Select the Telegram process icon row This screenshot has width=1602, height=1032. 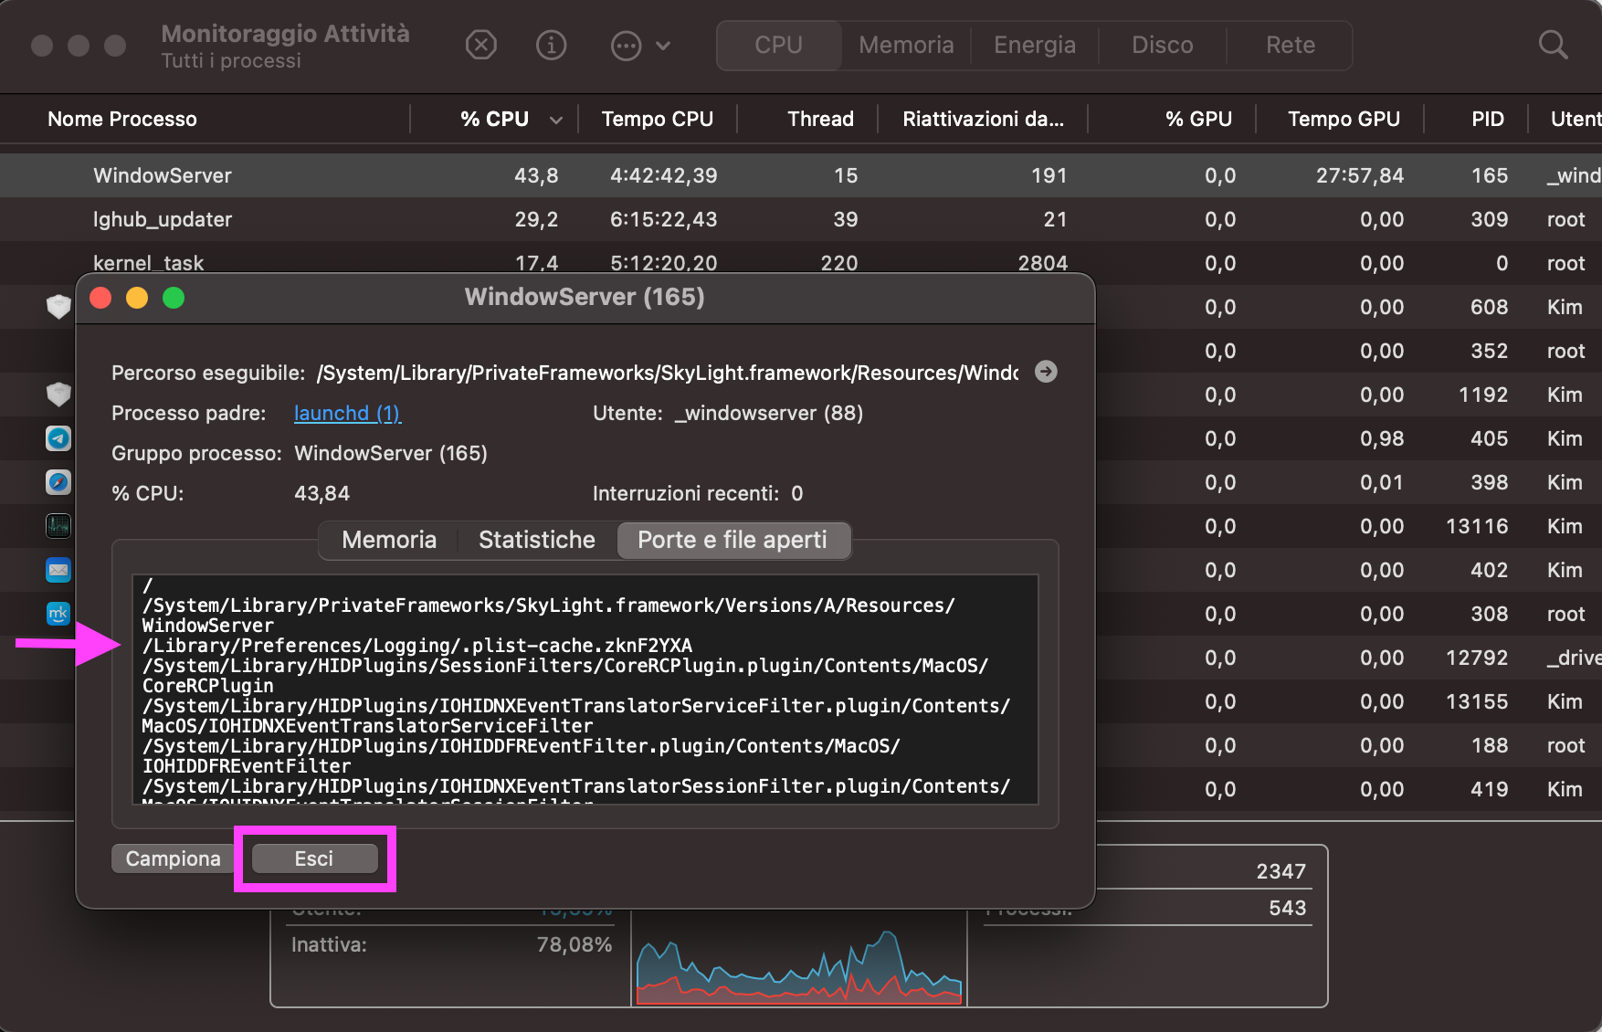(x=58, y=438)
